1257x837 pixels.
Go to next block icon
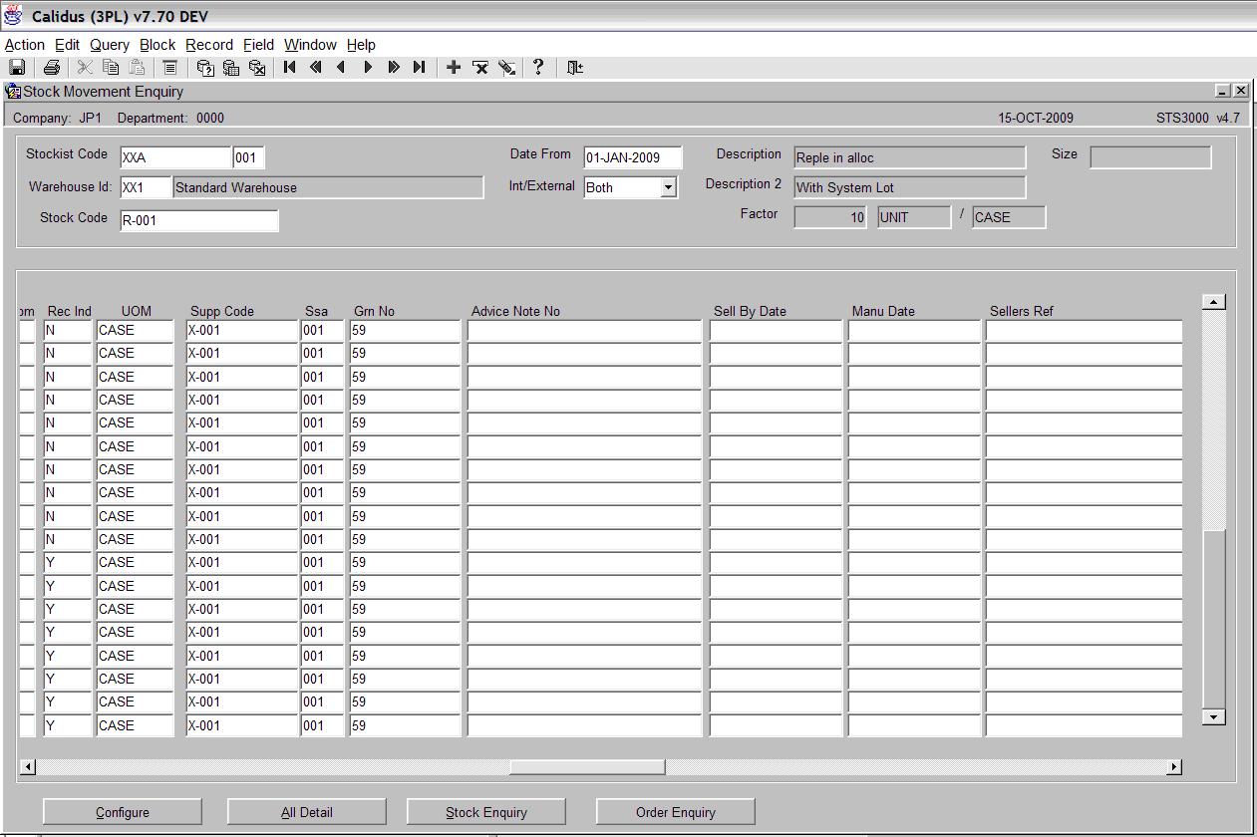[394, 68]
